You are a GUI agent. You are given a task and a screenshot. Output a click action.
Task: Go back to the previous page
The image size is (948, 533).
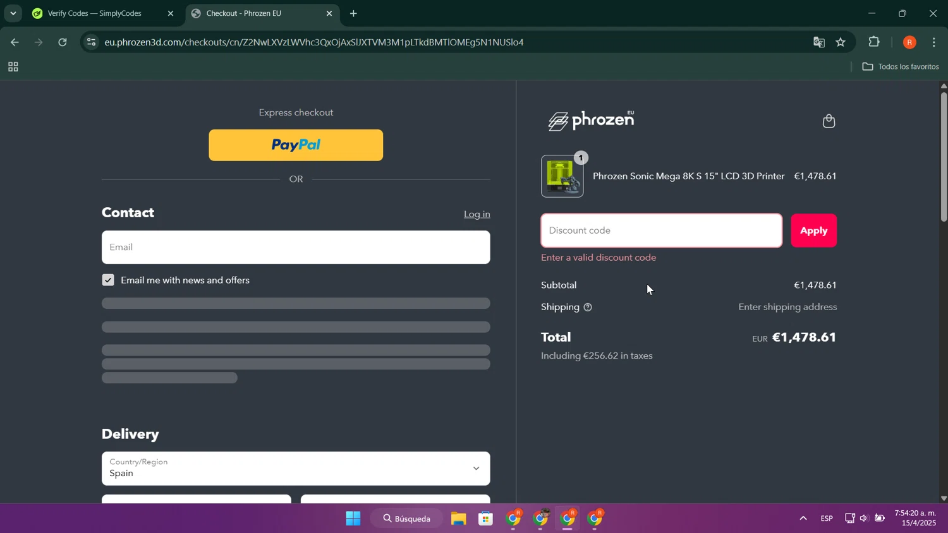point(14,42)
